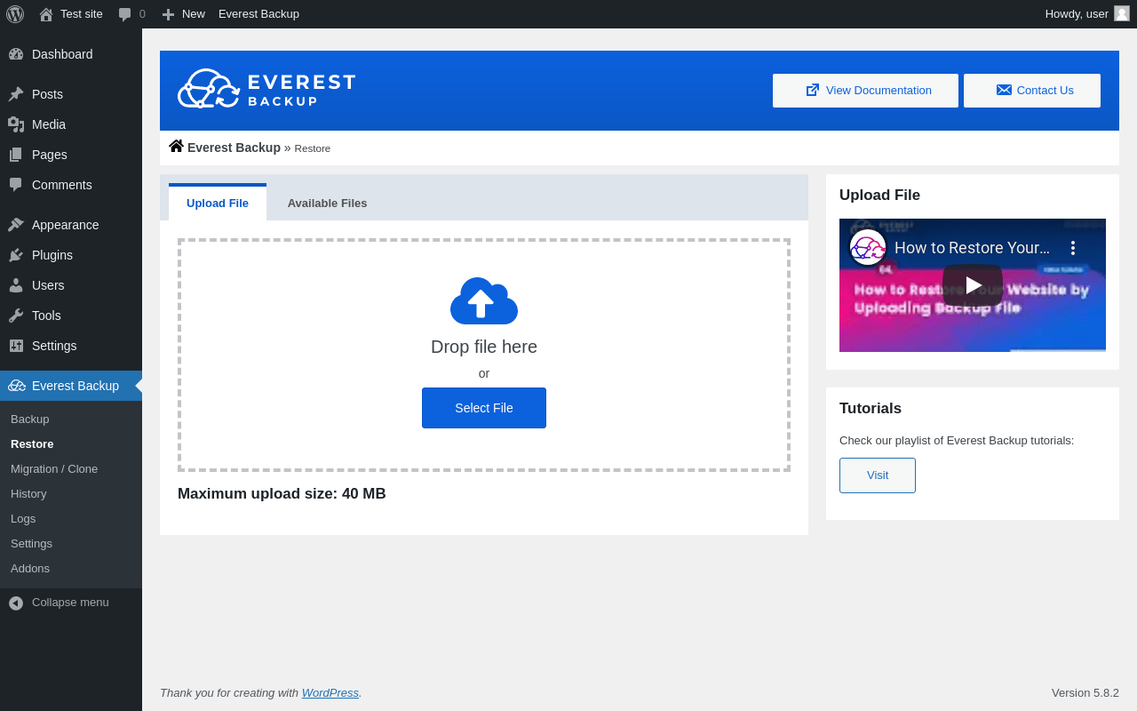
Task: Click the Users person icon
Action: (16, 285)
